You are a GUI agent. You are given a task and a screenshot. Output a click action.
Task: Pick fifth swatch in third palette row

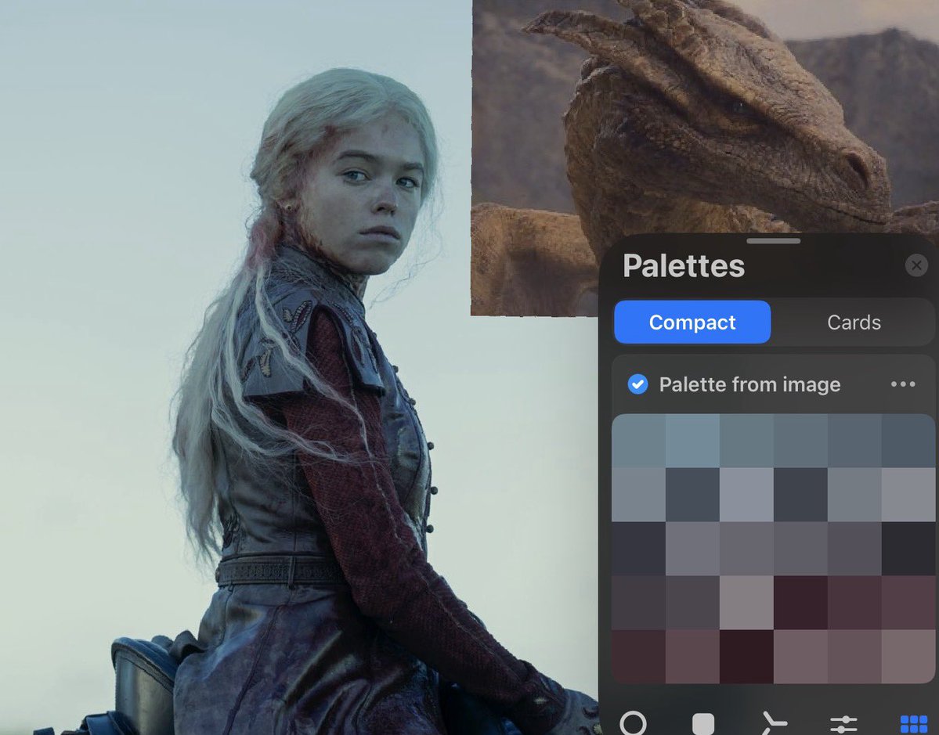pos(854,548)
